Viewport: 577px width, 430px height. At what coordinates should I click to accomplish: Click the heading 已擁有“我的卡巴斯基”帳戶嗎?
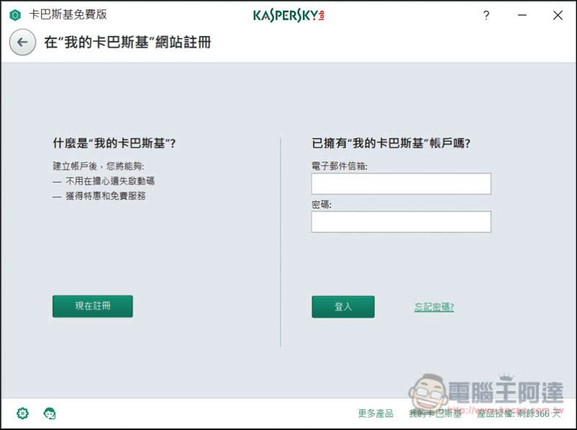[391, 143]
